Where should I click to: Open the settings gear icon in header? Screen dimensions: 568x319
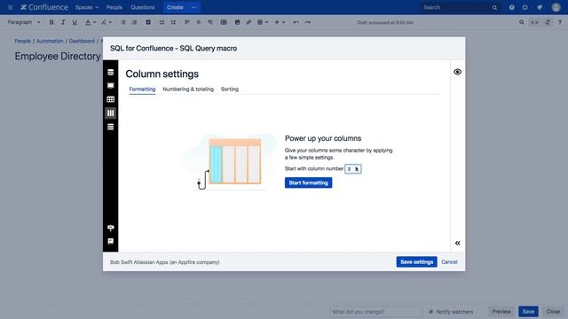(525, 7)
